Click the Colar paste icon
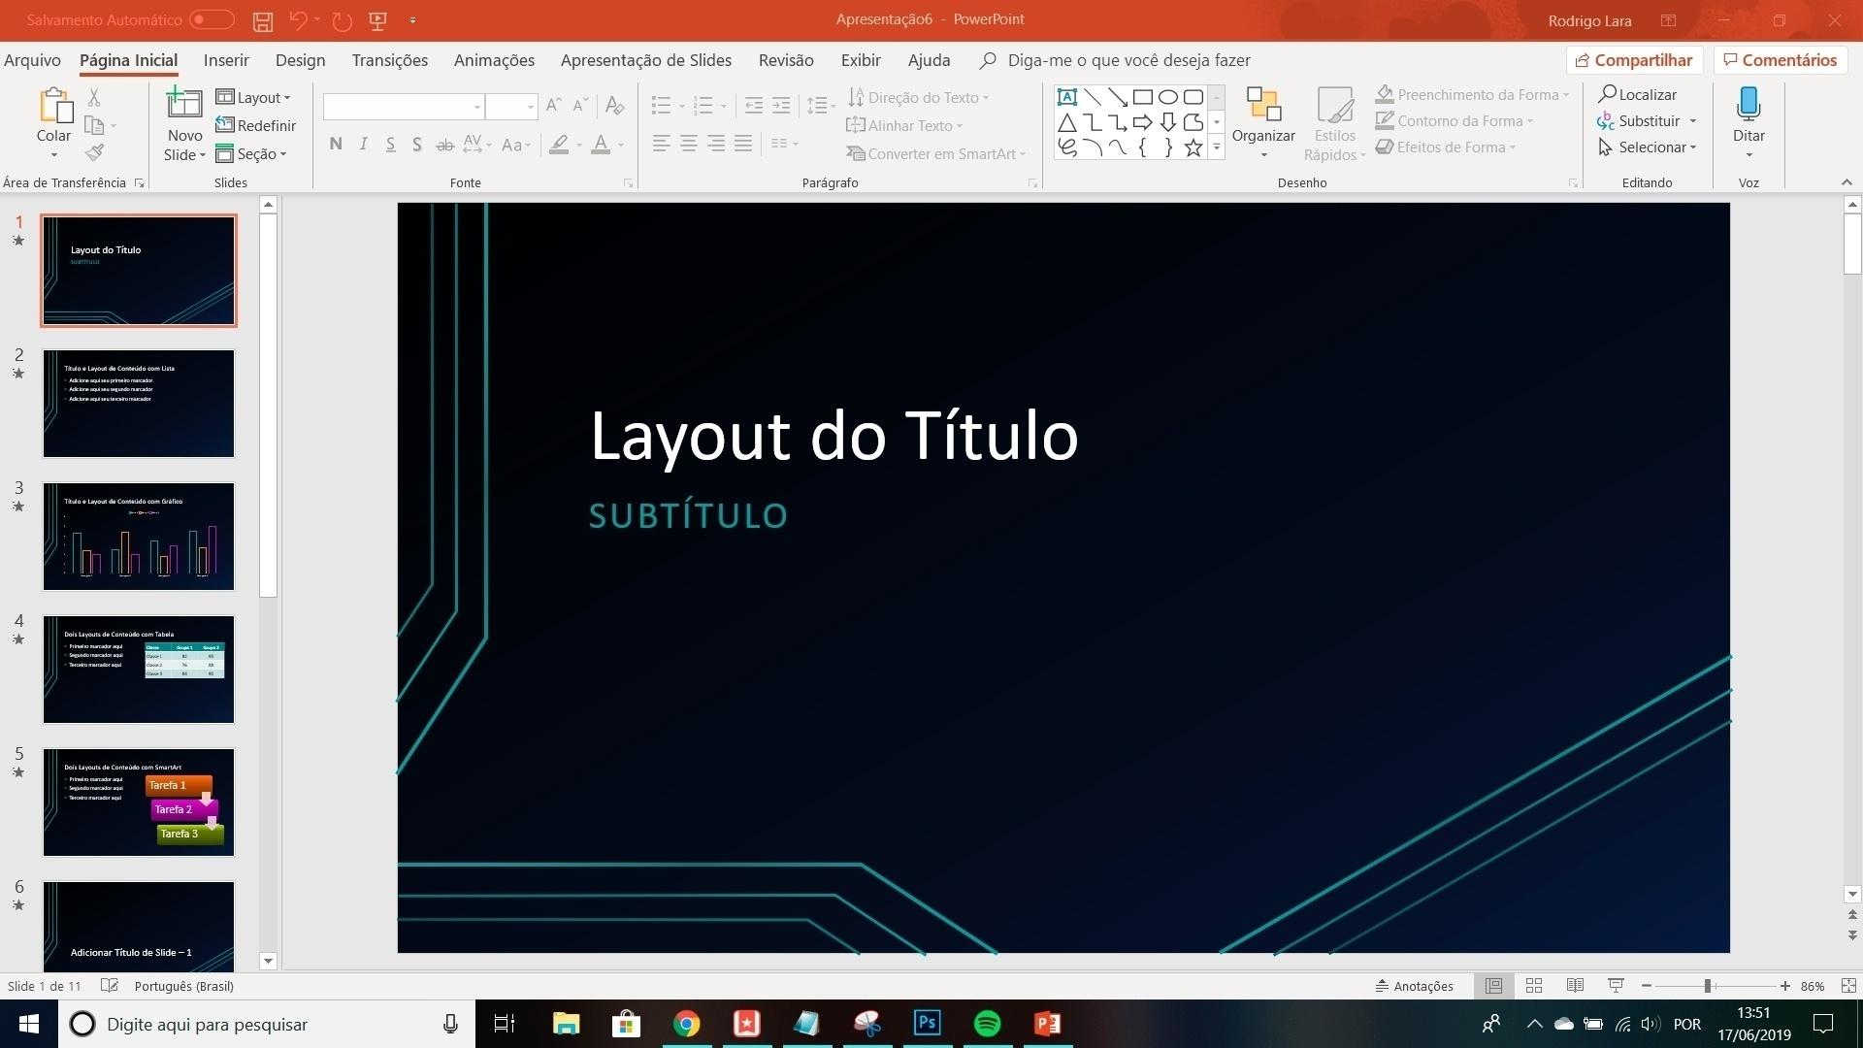Screen dimensions: 1863x1048 [54, 105]
